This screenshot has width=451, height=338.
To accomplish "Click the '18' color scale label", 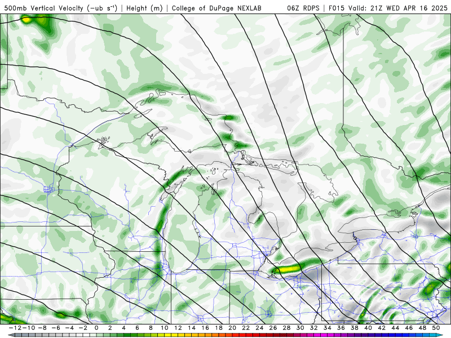I will point(219,328).
